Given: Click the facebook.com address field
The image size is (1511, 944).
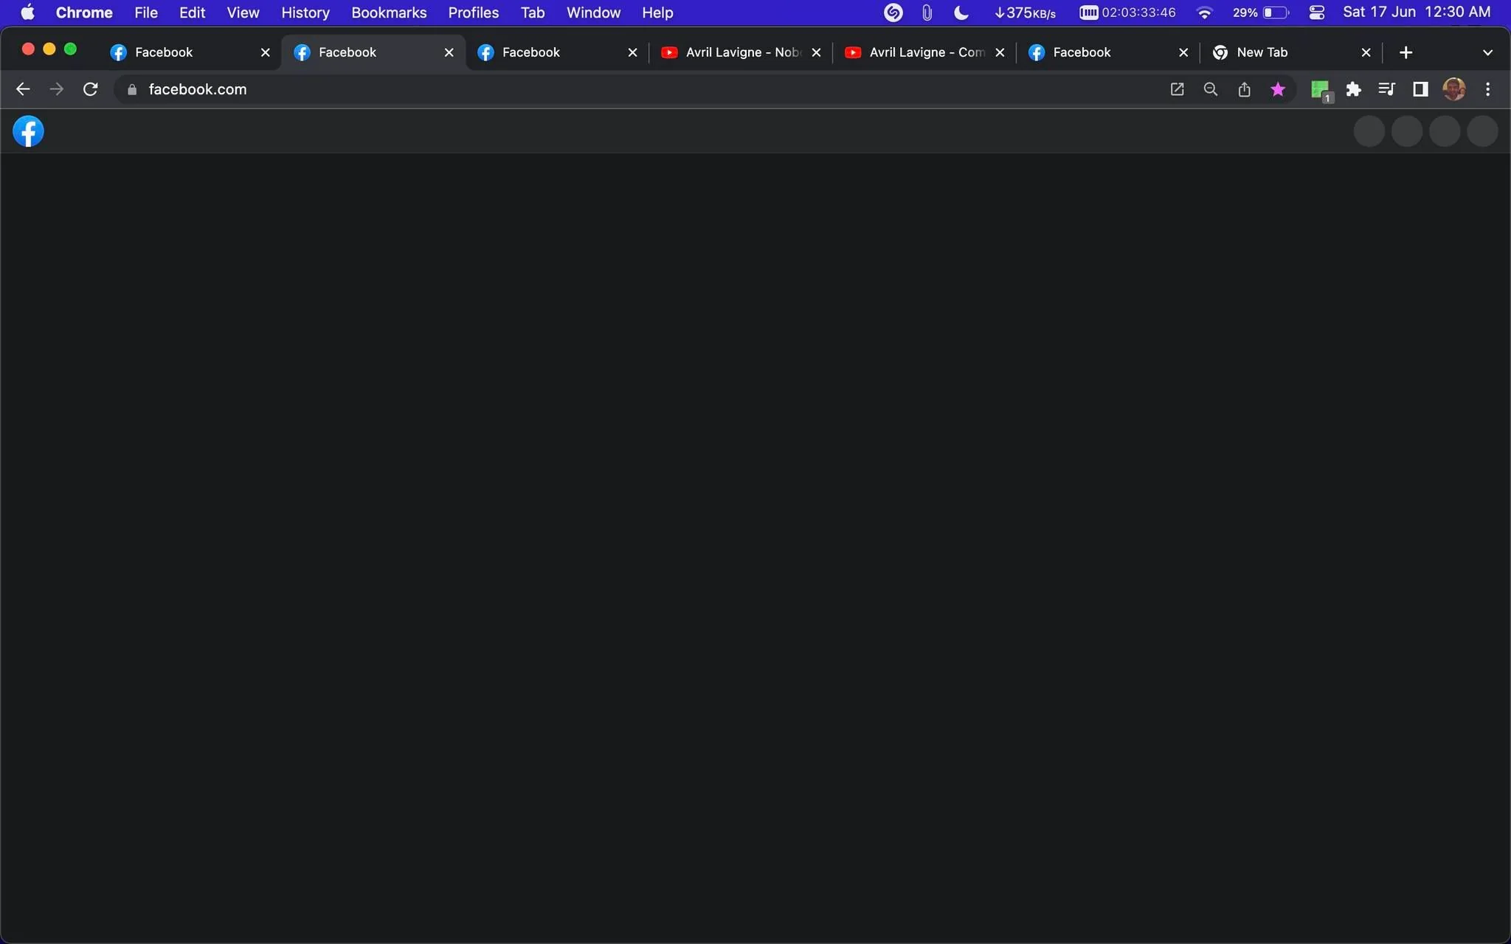Looking at the screenshot, I should [x=635, y=89].
